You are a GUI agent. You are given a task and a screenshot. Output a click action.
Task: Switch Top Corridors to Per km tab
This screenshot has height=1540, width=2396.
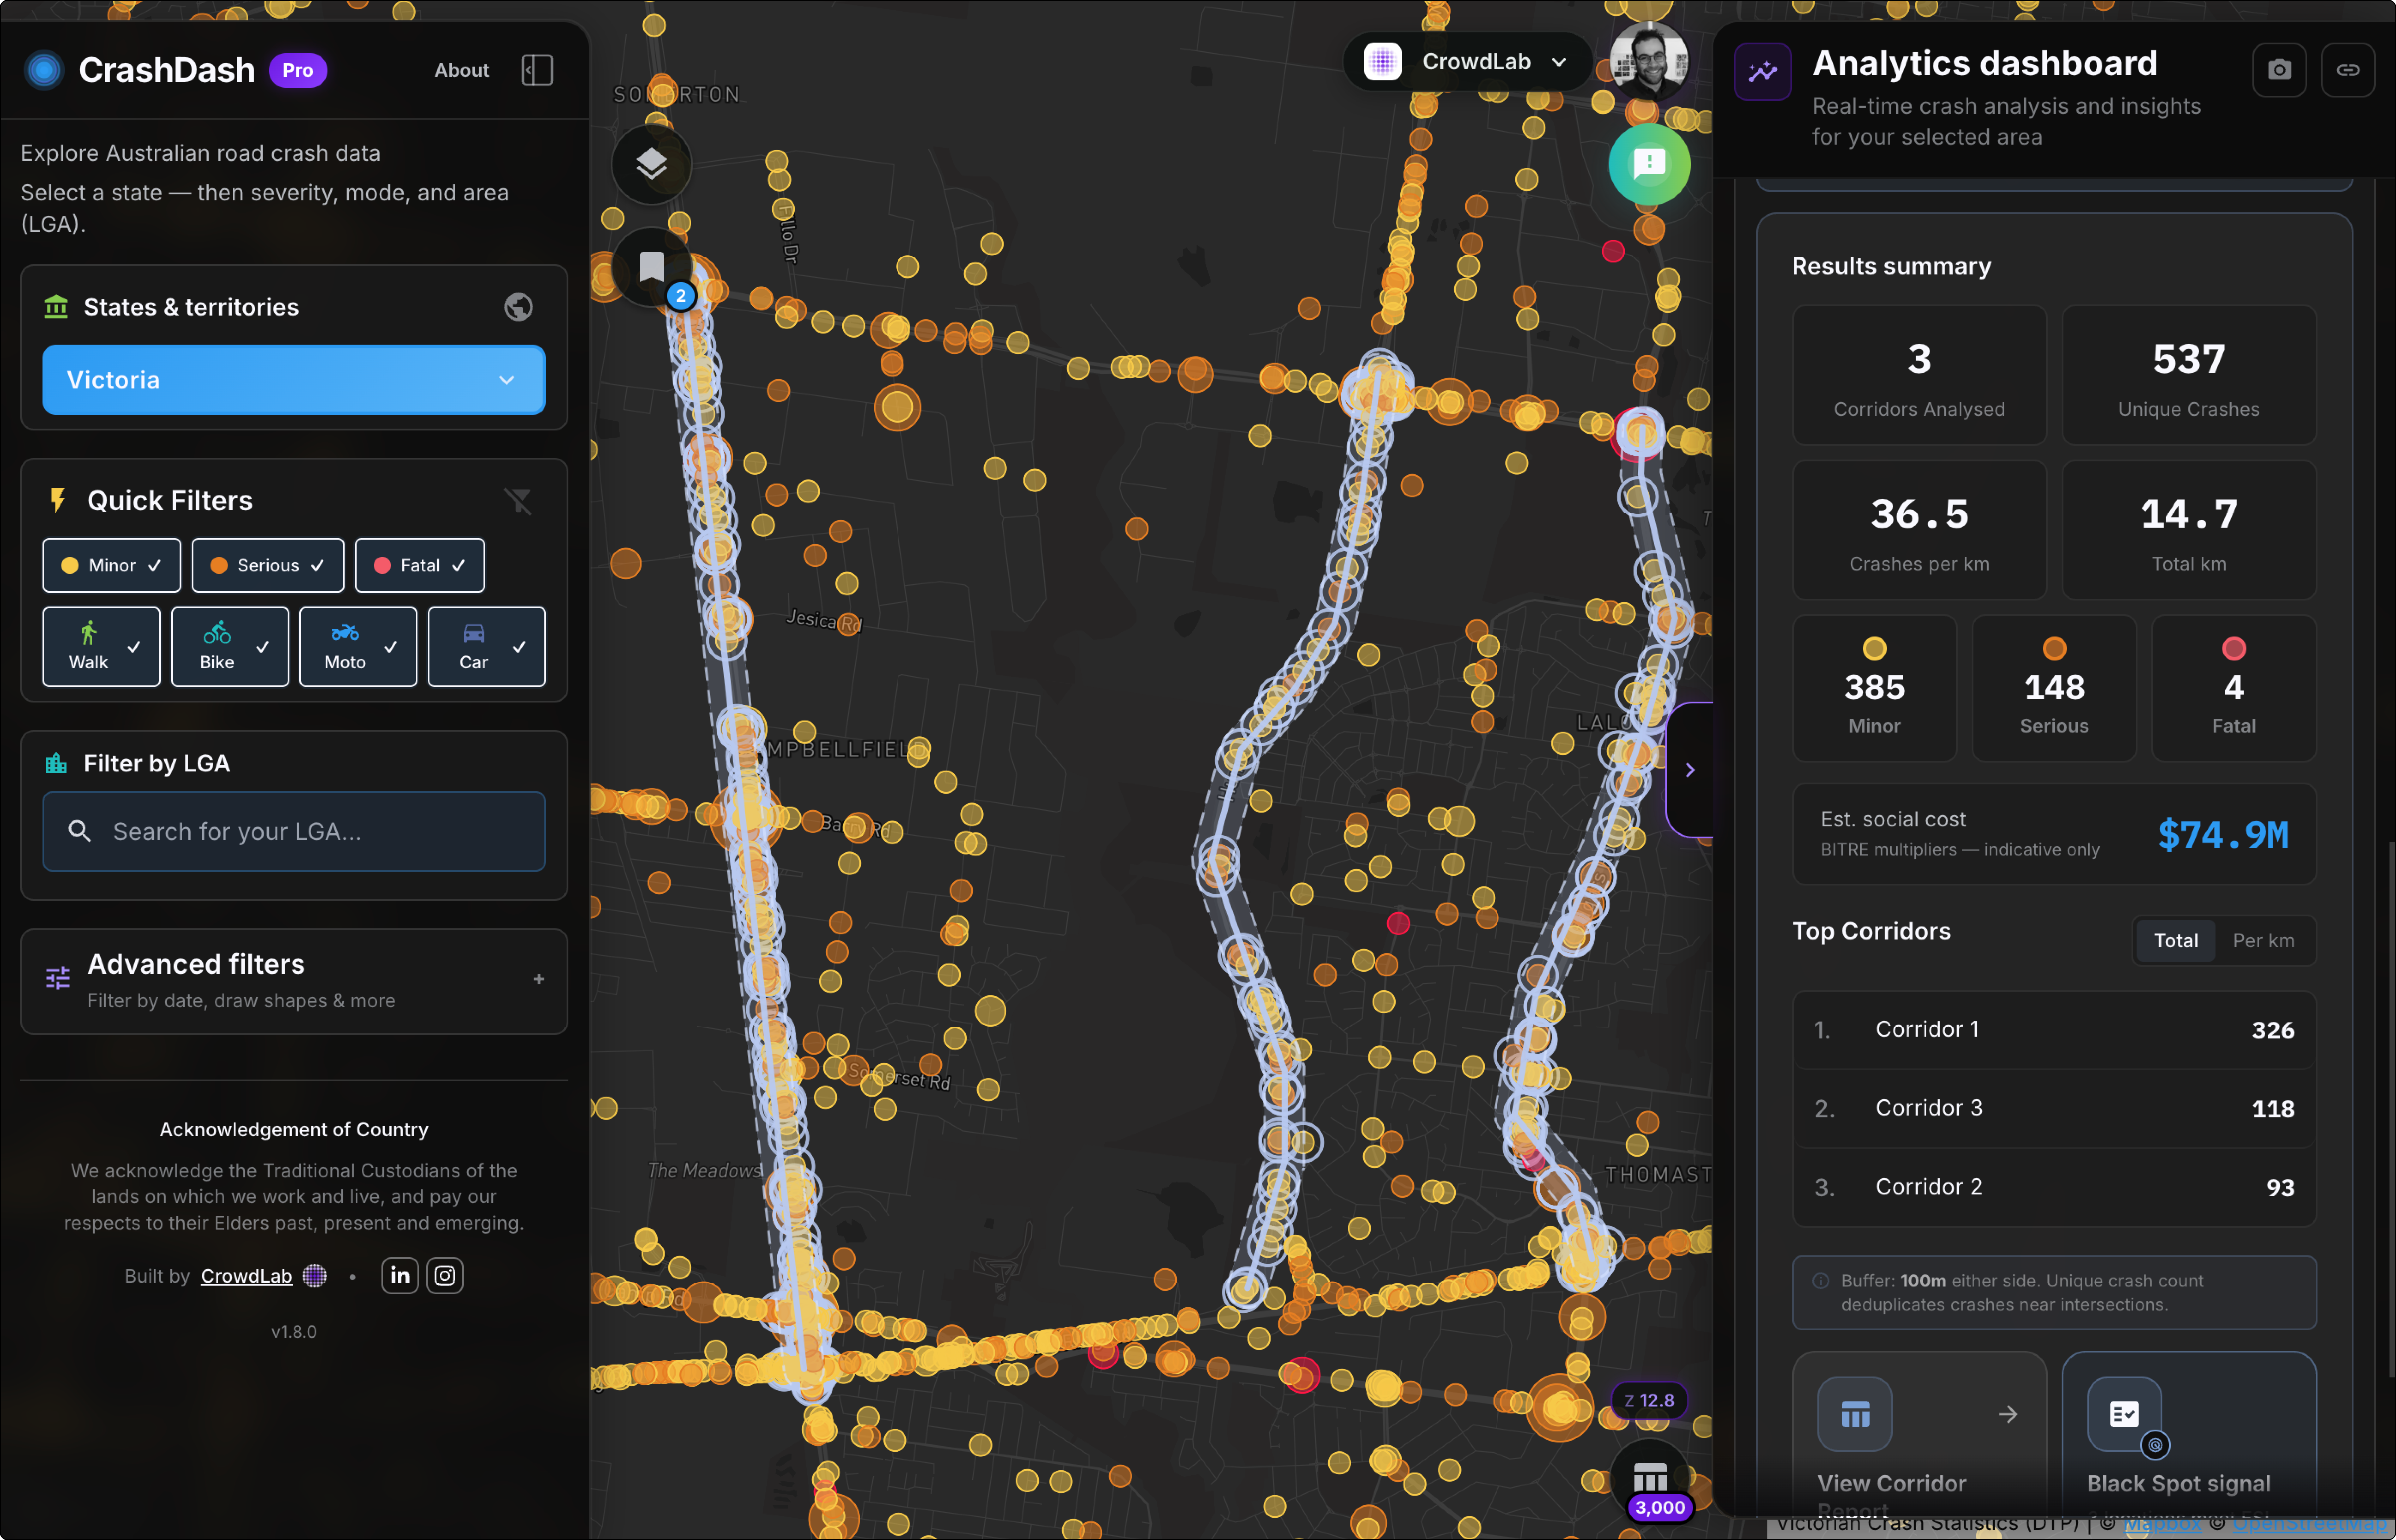pyautogui.click(x=2263, y=940)
